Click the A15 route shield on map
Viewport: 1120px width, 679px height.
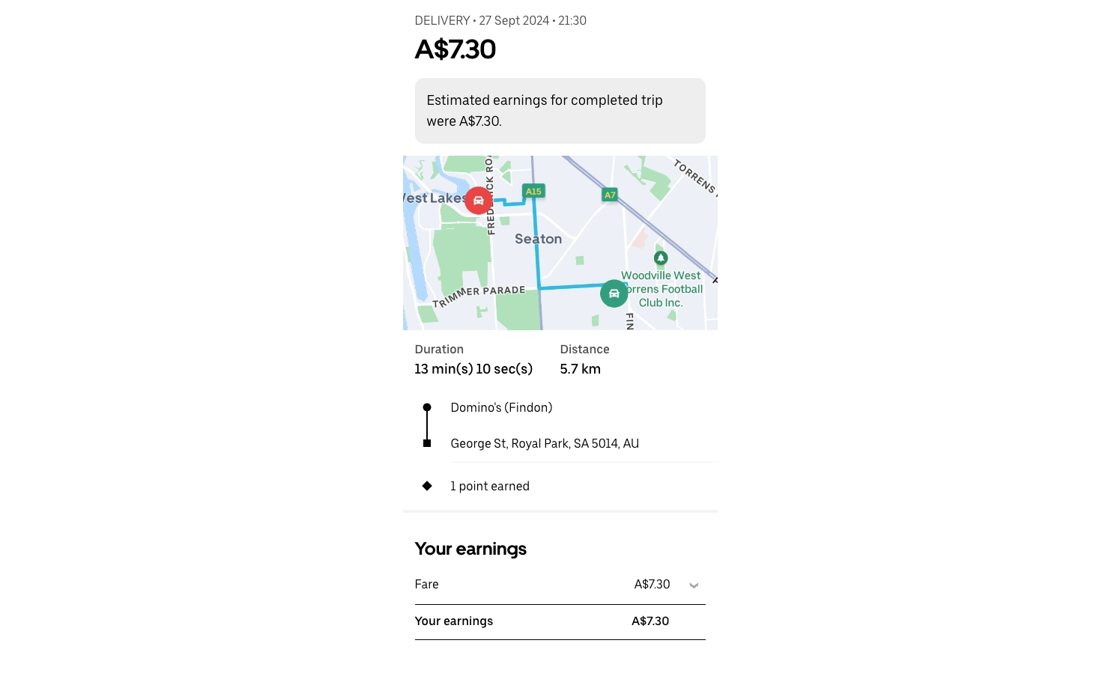(533, 192)
